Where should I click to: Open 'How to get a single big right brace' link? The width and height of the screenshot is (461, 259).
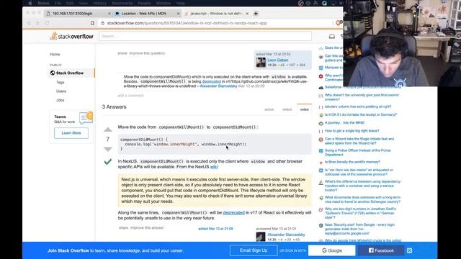[x=352, y=131]
